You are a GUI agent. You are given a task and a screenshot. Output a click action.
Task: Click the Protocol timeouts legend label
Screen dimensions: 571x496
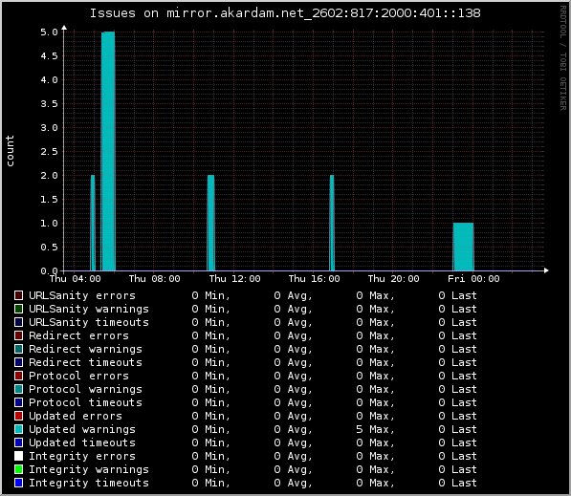coord(85,402)
